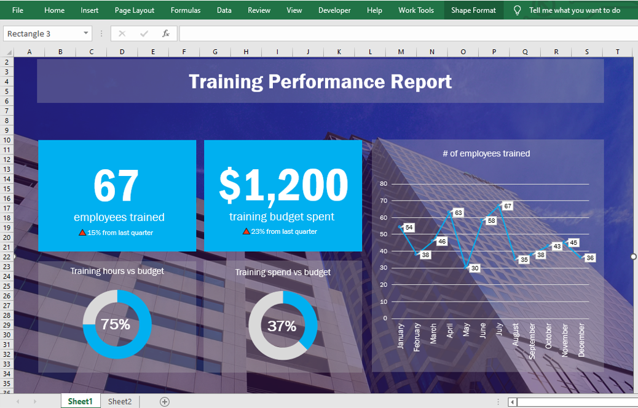Viewport: 638px width, 408px height.
Task: Expand the Name Box dropdown arrow
Action: (86, 33)
